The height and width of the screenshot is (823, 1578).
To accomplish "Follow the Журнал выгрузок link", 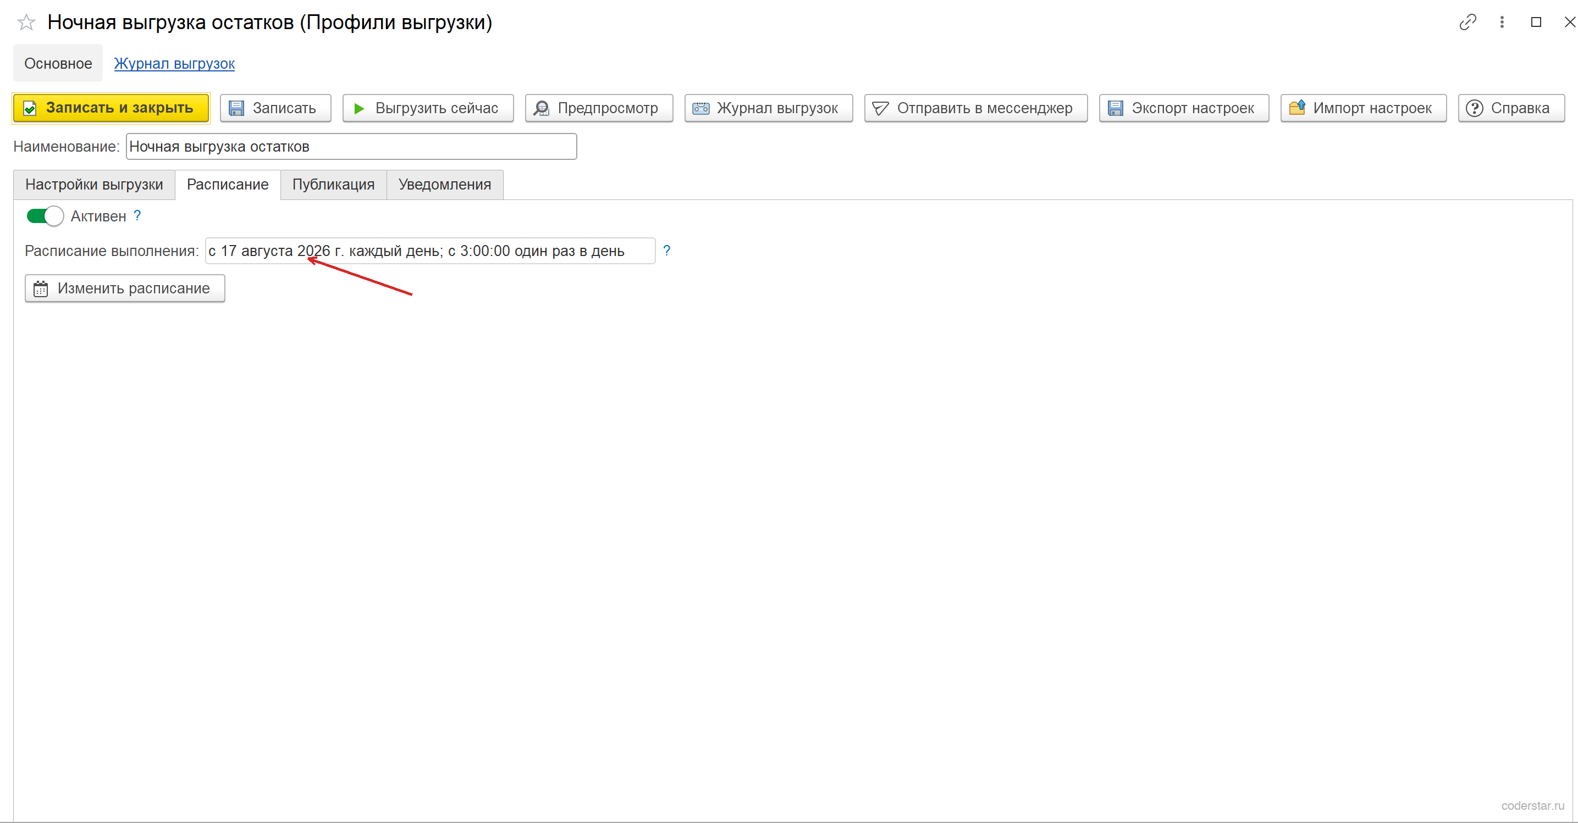I will click(x=174, y=64).
